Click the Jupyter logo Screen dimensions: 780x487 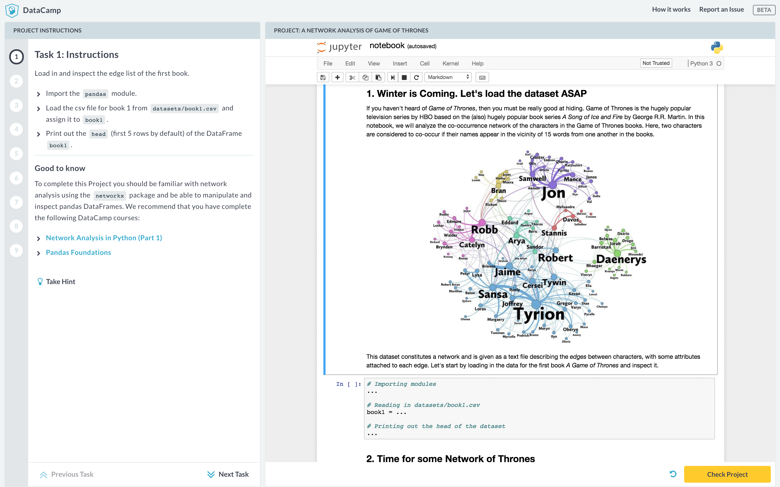pyautogui.click(x=339, y=47)
